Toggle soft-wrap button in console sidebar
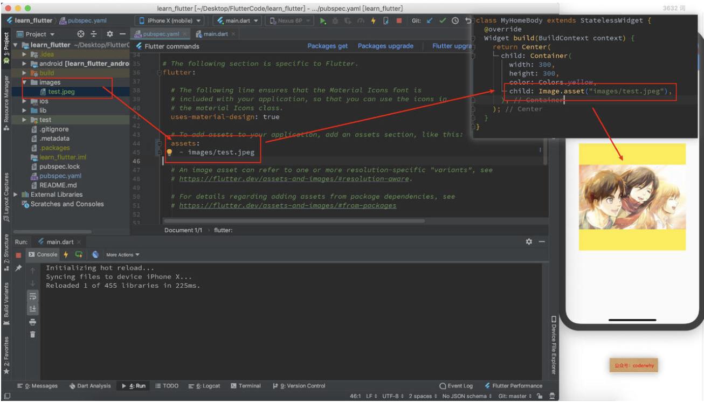 click(x=33, y=296)
